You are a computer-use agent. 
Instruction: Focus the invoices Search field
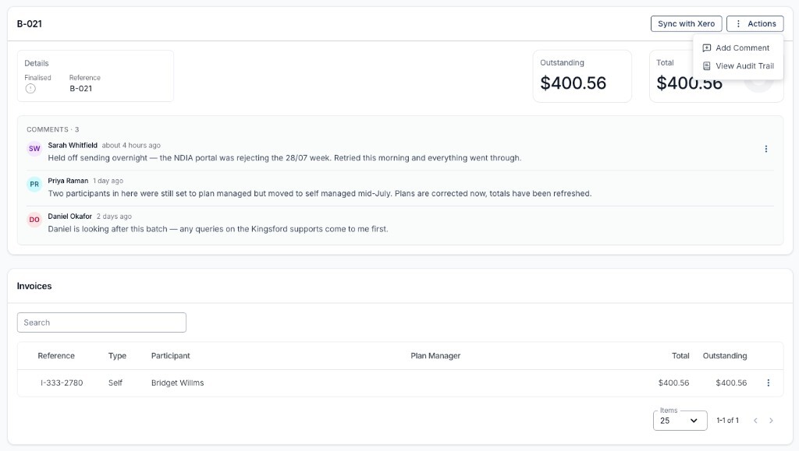[x=101, y=322]
